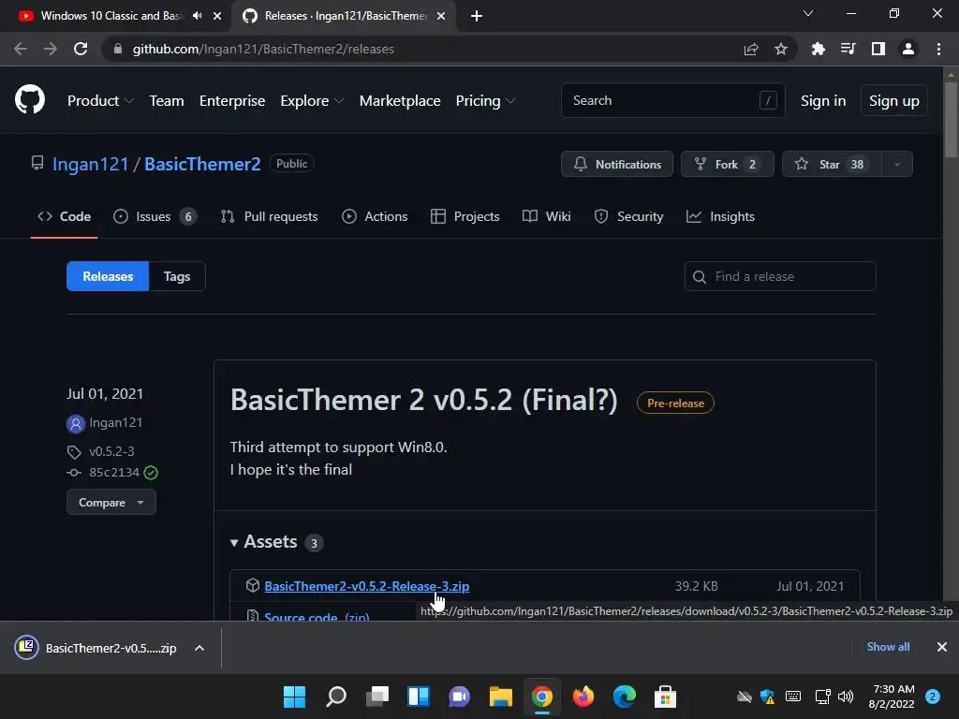
Task: Download BasicThemer2-v0.5.2-Release-3.zip
Action: pos(366,586)
